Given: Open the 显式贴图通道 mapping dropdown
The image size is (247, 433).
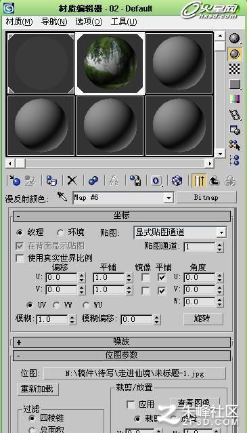Looking at the screenshot, I should pyautogui.click(x=180, y=232).
